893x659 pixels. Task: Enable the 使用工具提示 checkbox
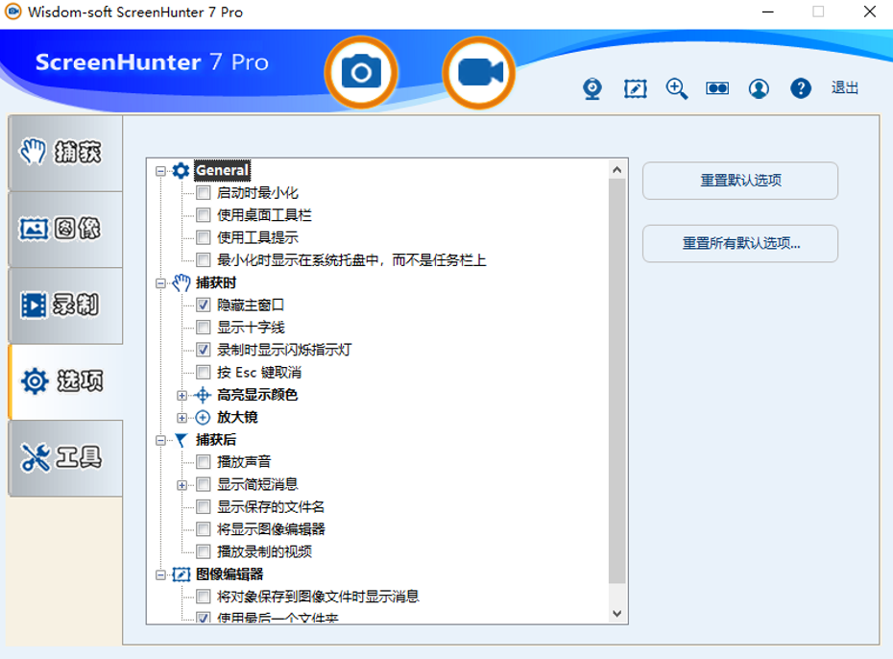coord(204,237)
